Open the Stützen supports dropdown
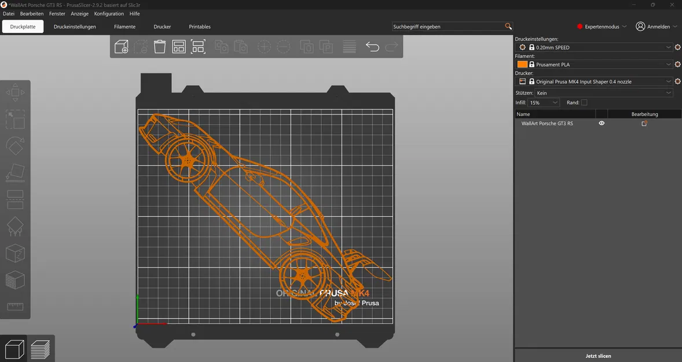The height and width of the screenshot is (362, 682). (604, 93)
